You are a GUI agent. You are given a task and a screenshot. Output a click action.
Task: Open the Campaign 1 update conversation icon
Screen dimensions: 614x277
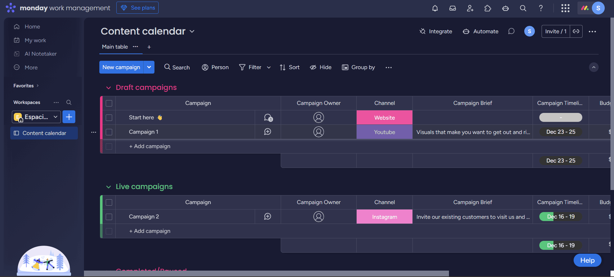[x=268, y=132]
